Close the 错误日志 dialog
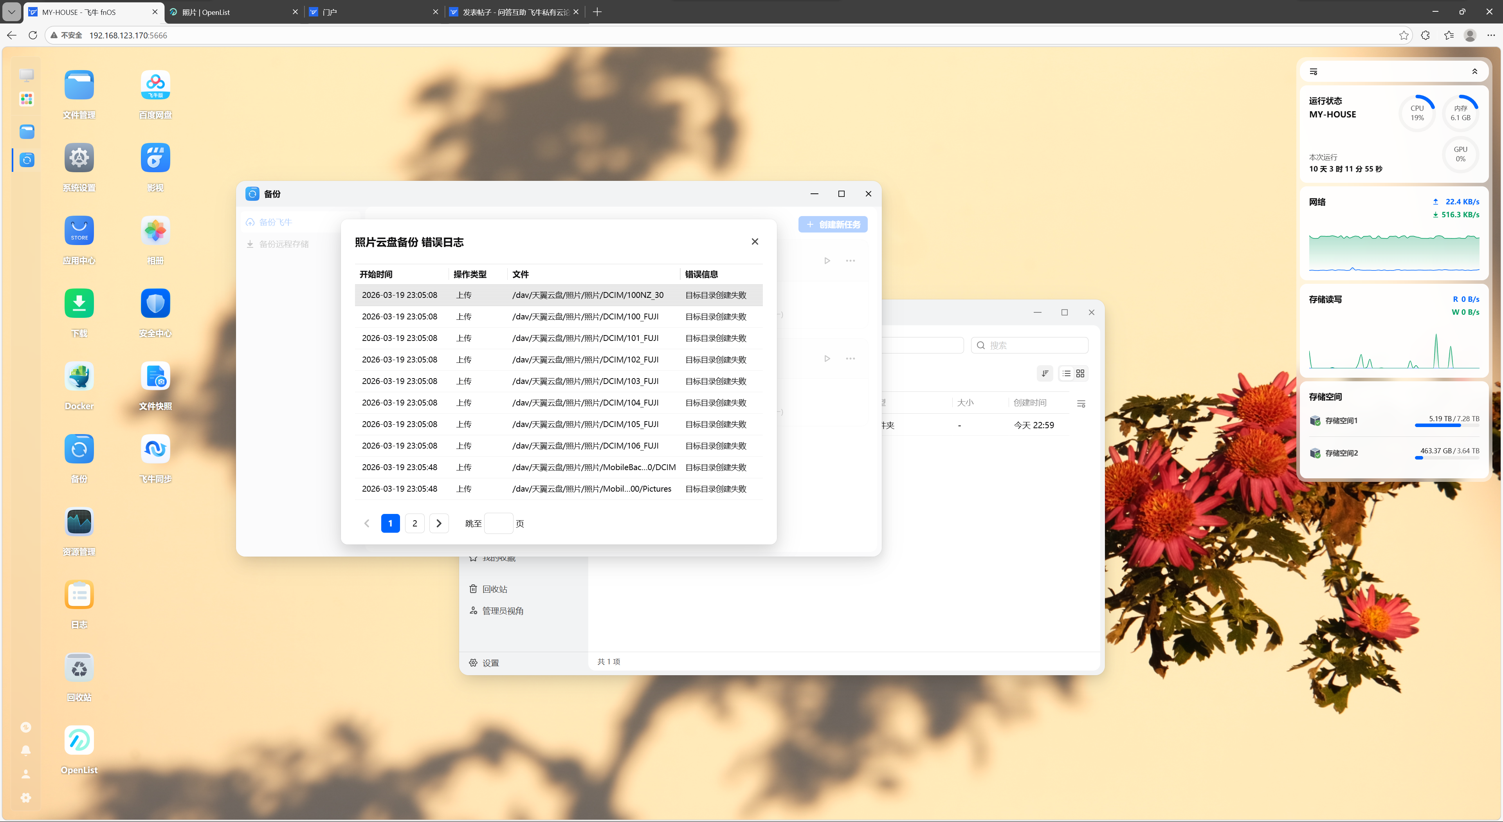Screen dimensions: 1503x822 pyautogui.click(x=755, y=242)
